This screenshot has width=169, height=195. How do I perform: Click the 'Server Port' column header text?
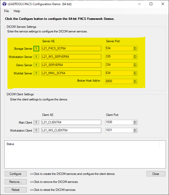(113, 41)
